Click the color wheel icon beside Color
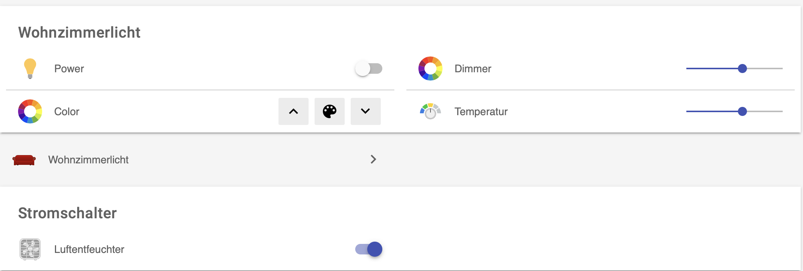 tap(30, 111)
